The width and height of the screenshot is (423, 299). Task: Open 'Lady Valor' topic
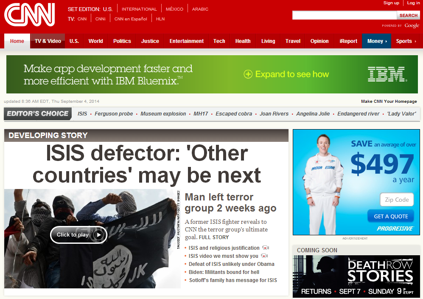402,114
